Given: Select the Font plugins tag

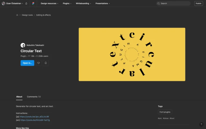Looking at the screenshot, I should [165, 112].
